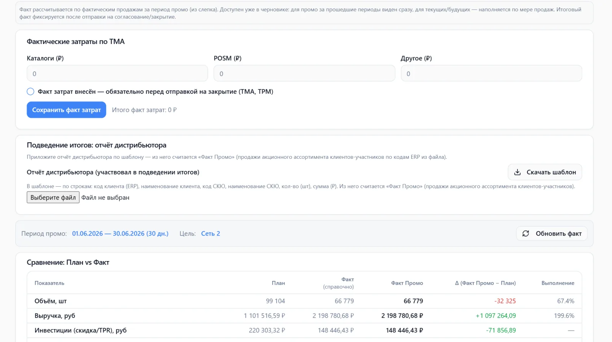Viewport: 612px width, 342px height.
Task: Click the delta value -32 325
Action: pyautogui.click(x=505, y=301)
